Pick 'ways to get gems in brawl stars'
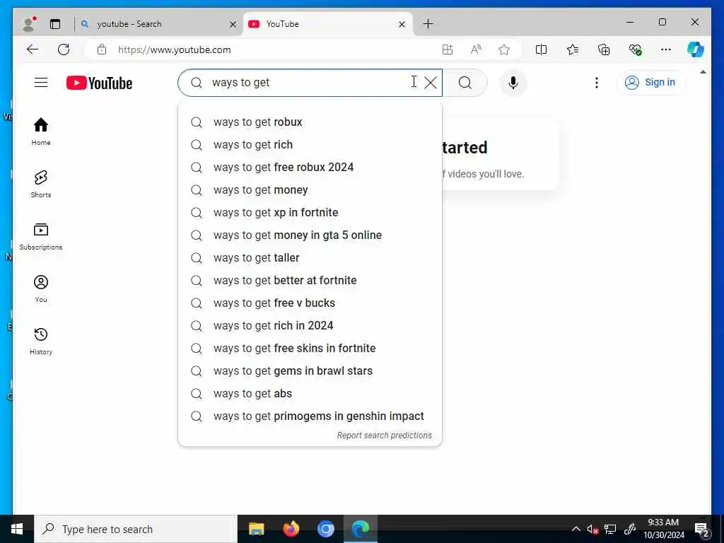Screen dimensions: 724x543 pos(310,370)
